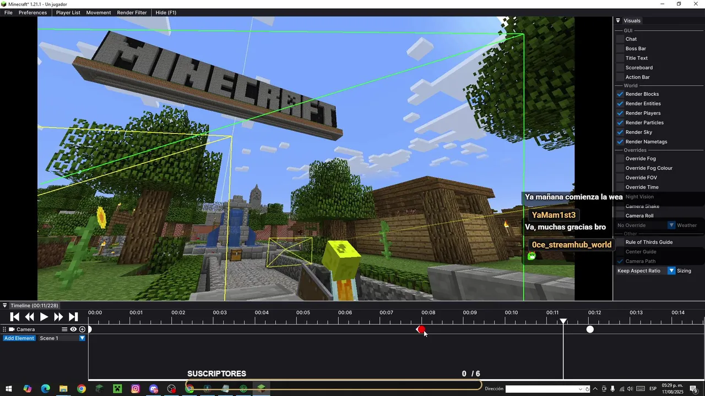Open the Player List menu

click(x=68, y=12)
